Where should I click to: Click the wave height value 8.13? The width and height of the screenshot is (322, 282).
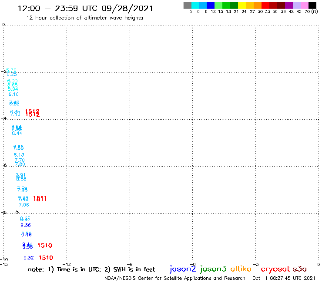pos(19,155)
